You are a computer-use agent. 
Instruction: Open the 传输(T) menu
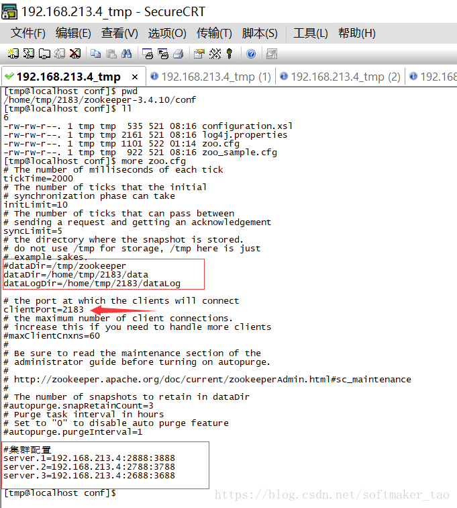(x=214, y=33)
